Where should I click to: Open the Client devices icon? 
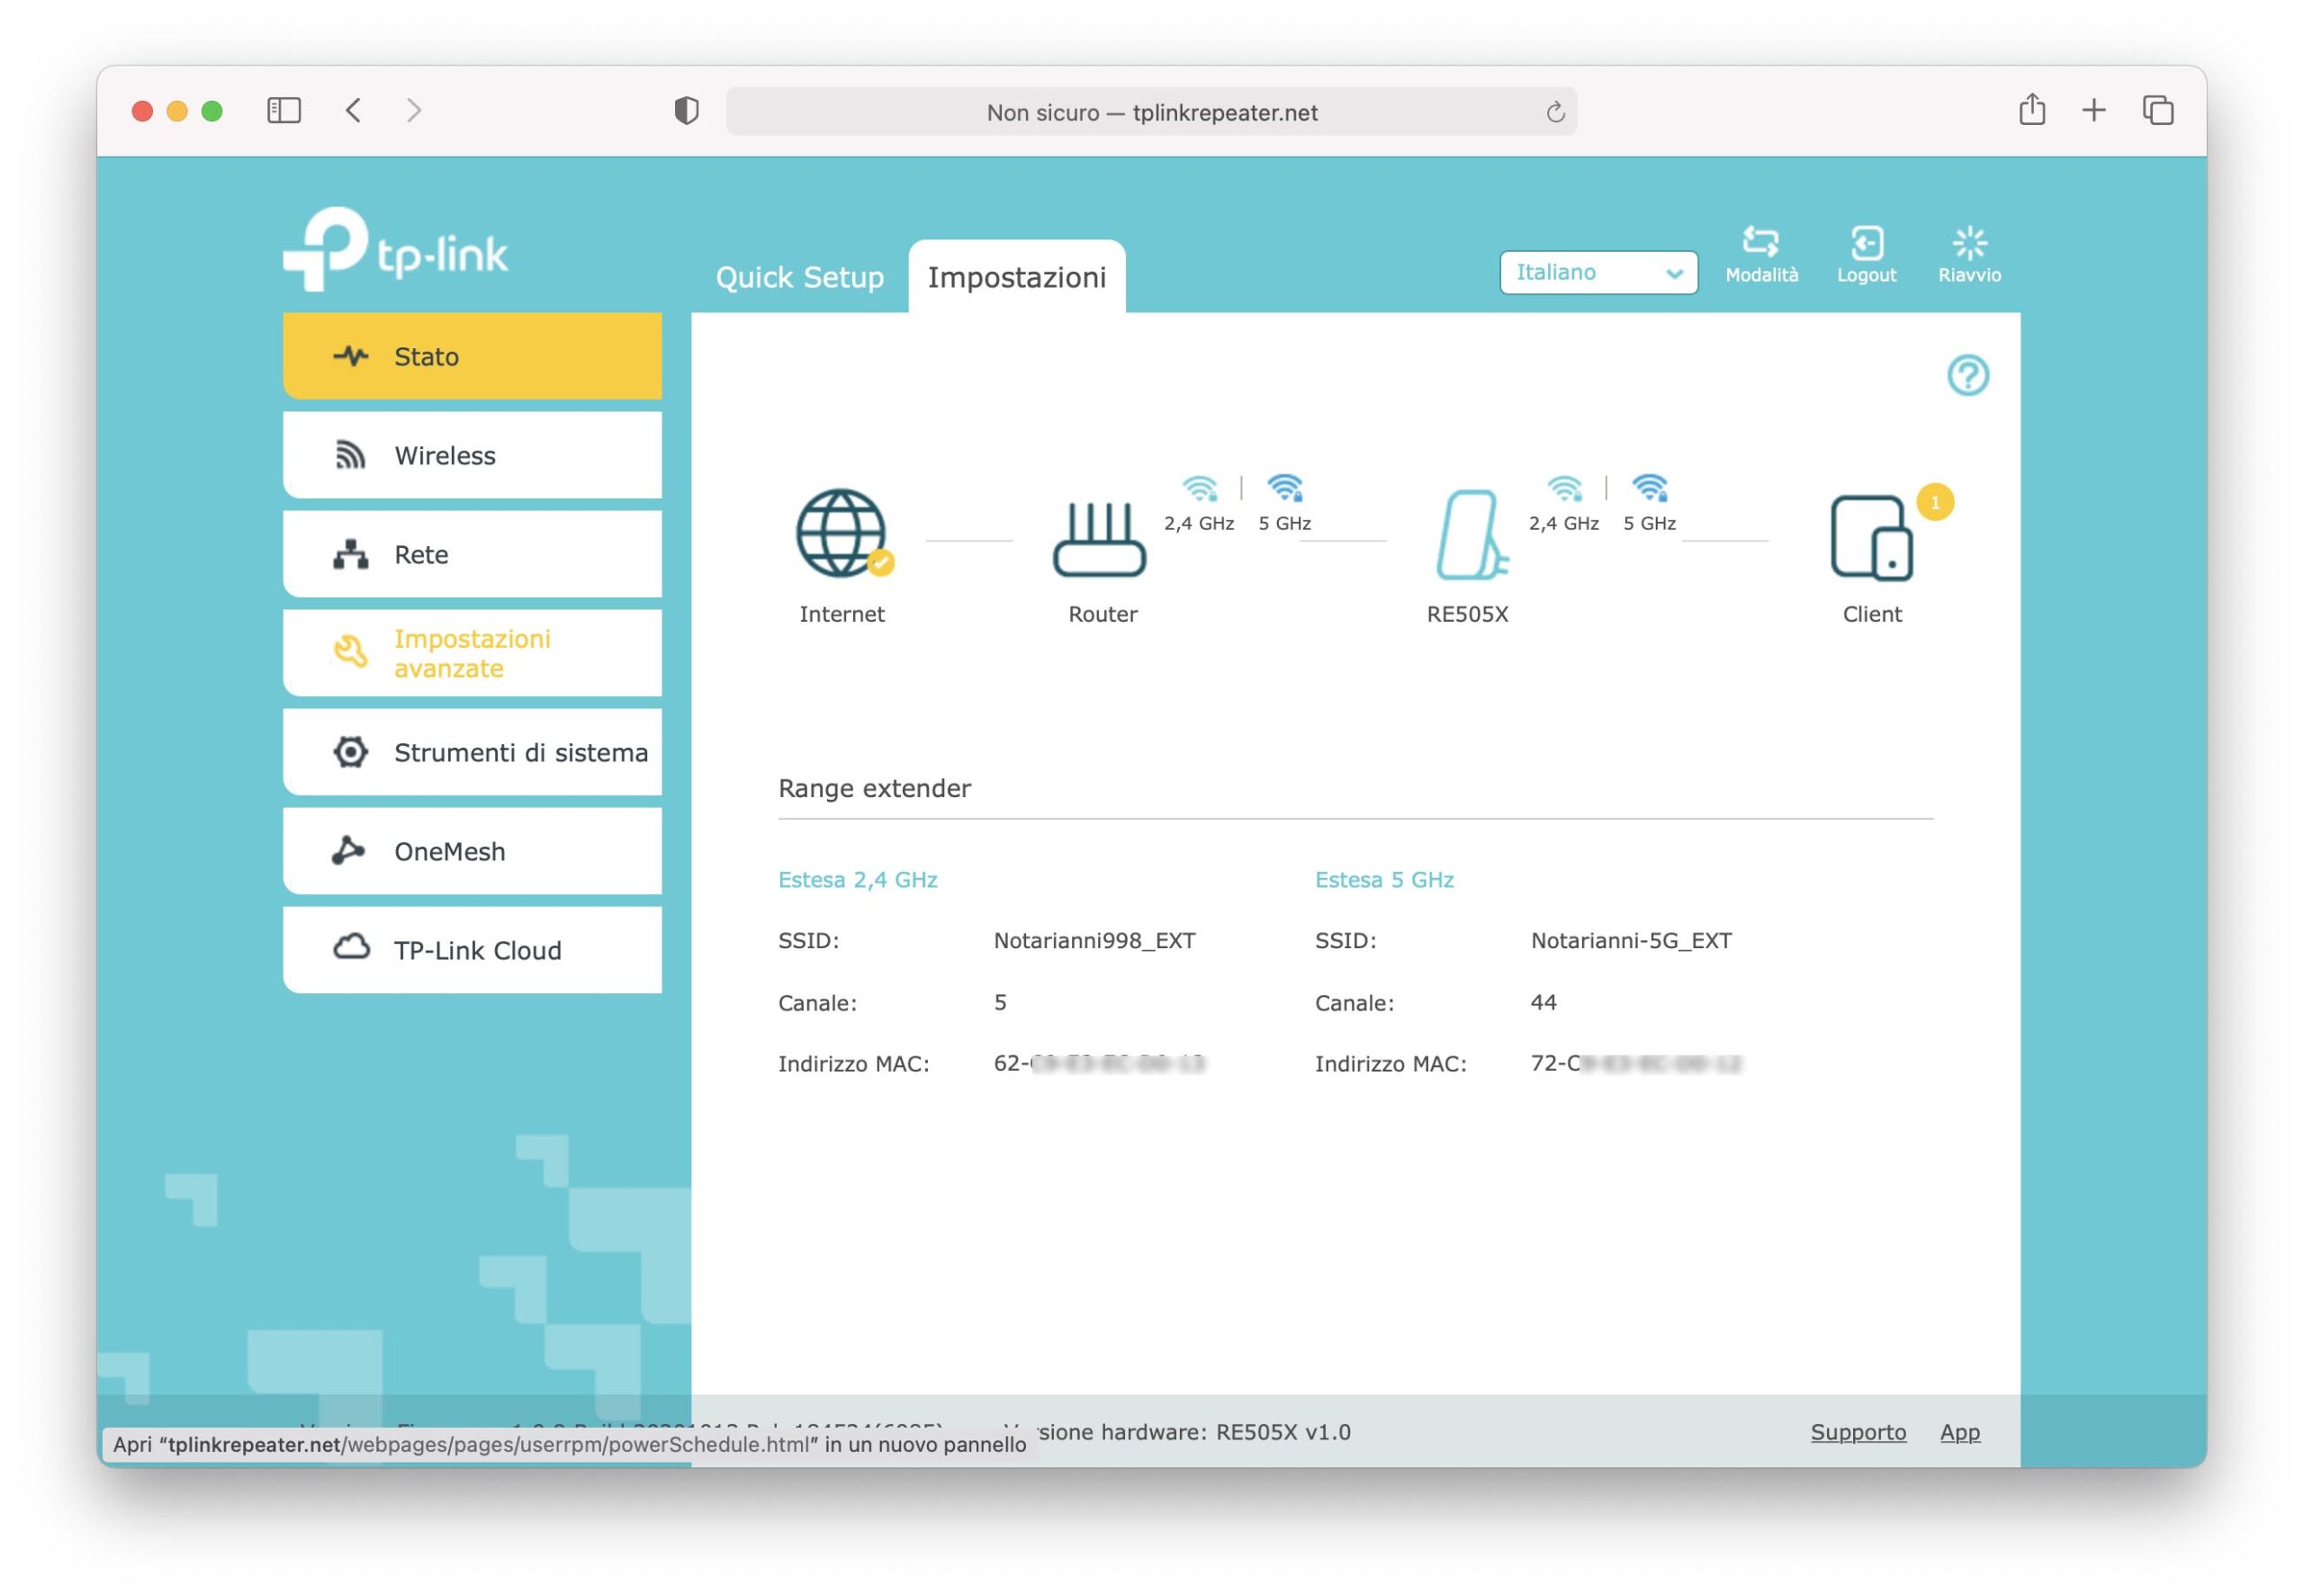(1871, 538)
